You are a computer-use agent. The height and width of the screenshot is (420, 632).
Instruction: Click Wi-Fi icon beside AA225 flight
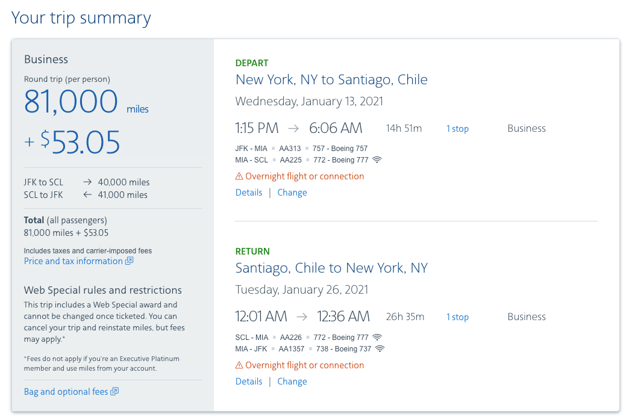tap(377, 160)
